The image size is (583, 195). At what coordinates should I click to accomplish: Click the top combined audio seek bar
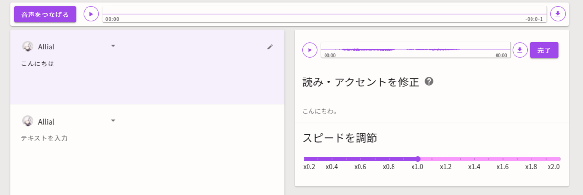[325, 14]
